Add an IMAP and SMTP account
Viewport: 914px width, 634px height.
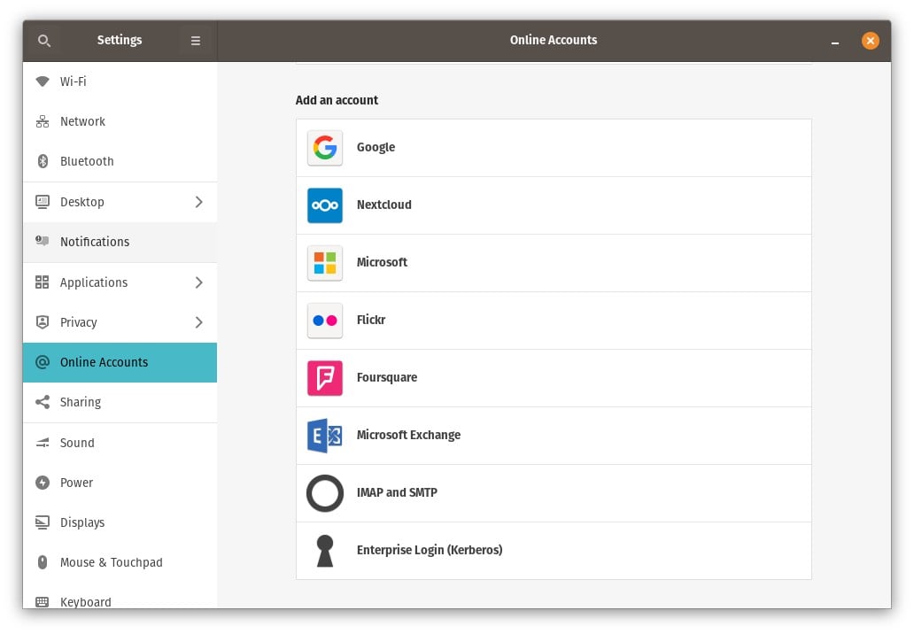point(554,493)
